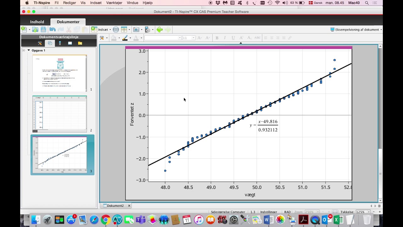Screen dimensions: 403x227
Task: Close the 'Dokument2' tab with the X
Action: pyautogui.click(x=129, y=206)
